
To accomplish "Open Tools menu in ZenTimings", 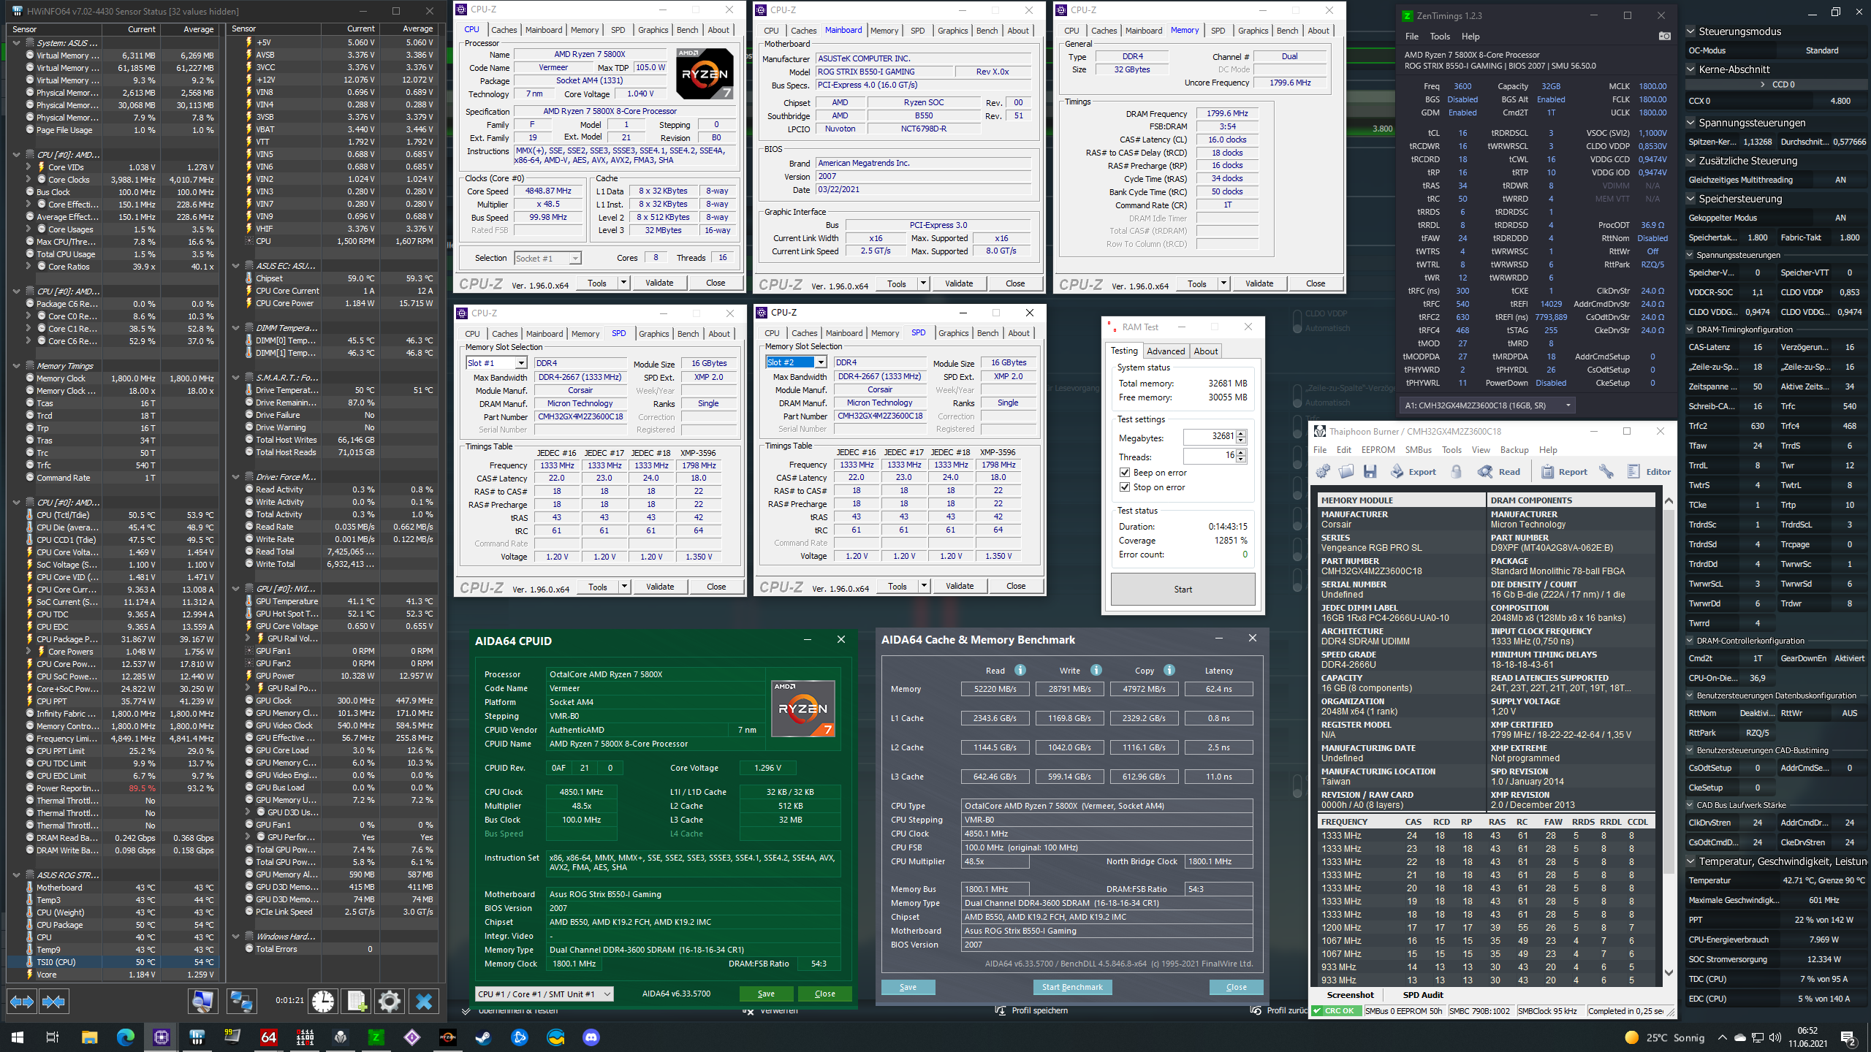I will [1439, 37].
